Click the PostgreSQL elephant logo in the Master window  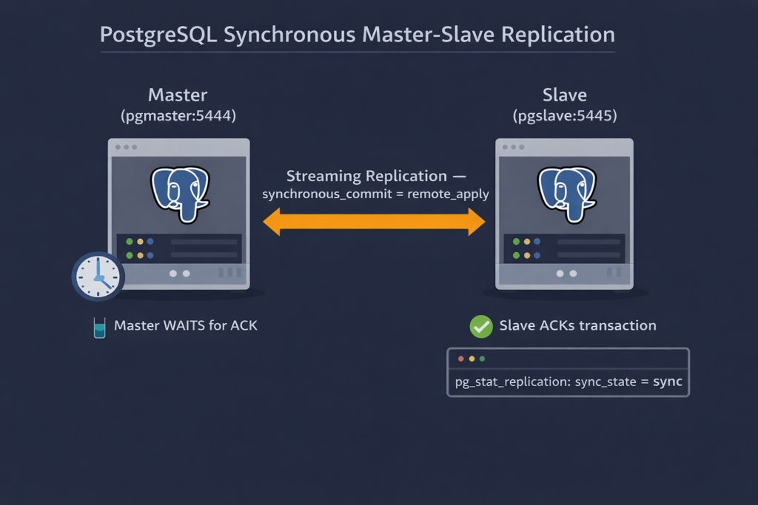180,192
